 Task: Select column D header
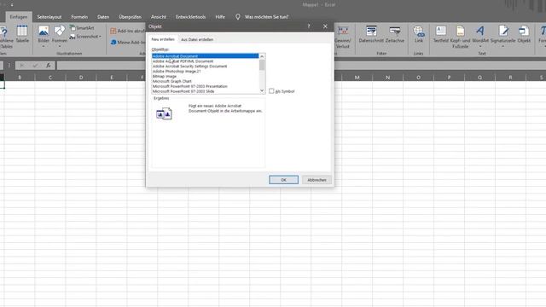click(81, 78)
